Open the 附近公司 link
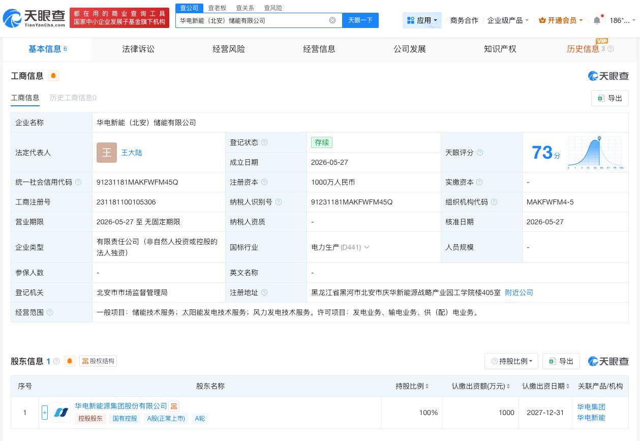The width and height of the screenshot is (640, 441). pos(519,292)
